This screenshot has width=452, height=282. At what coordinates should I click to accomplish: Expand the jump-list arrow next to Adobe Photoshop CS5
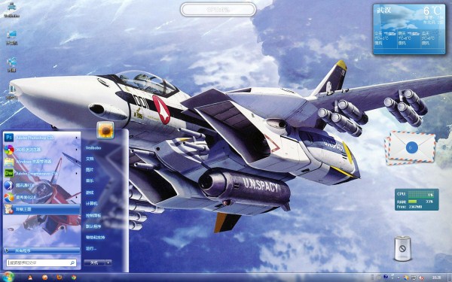pos(76,138)
